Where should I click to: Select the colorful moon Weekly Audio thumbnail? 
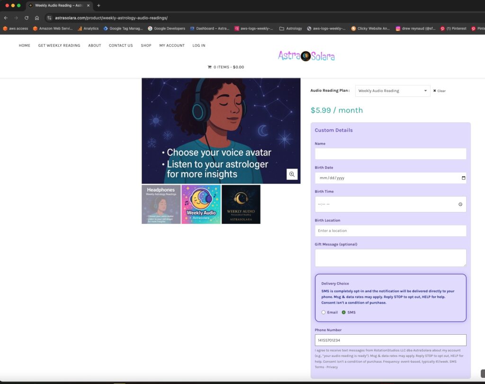[x=201, y=204]
